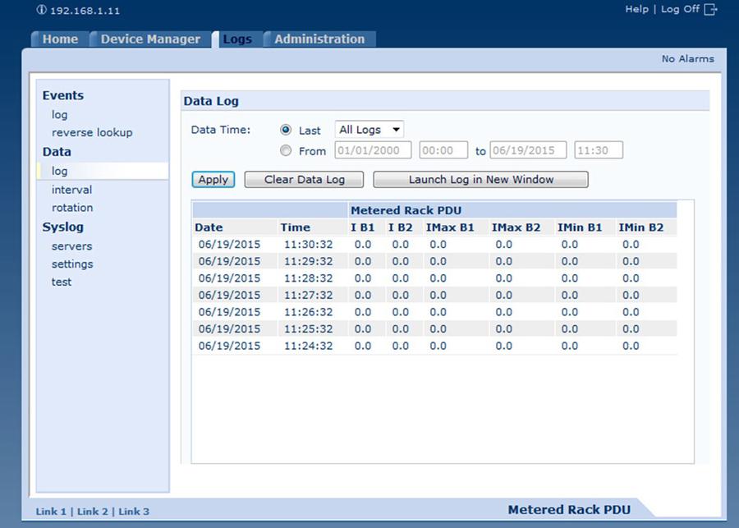739x528 pixels.
Task: Switch to the Home tab
Action: (x=60, y=39)
